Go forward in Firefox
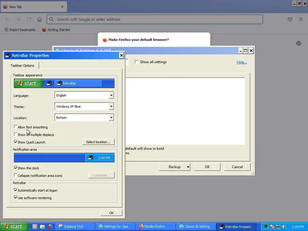Viewport: 308px width, 231px height. pyautogui.click(x=18, y=20)
